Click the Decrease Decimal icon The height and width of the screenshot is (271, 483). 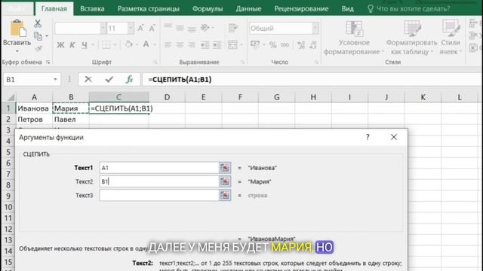(313, 45)
